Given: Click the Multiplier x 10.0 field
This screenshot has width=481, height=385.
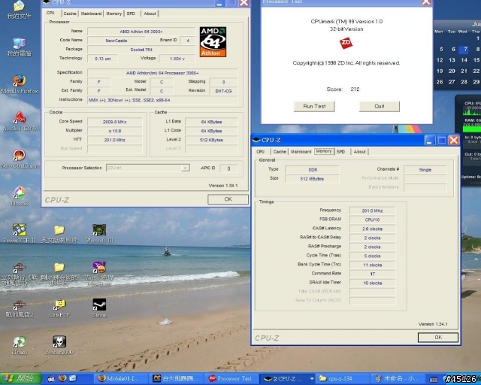Looking at the screenshot, I should tap(115, 131).
